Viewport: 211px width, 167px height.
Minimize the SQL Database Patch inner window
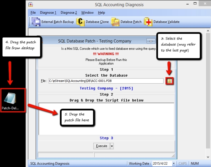pos(150,41)
